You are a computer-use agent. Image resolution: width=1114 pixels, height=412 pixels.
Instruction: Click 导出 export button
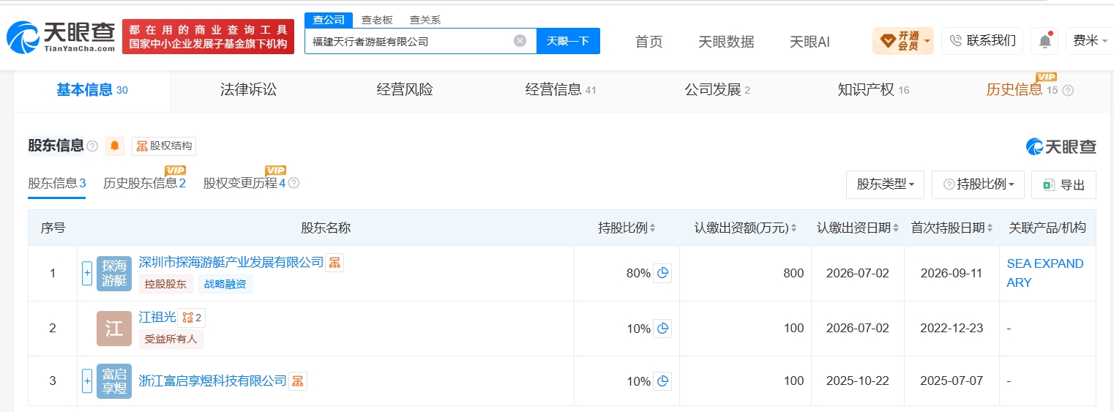click(1063, 184)
